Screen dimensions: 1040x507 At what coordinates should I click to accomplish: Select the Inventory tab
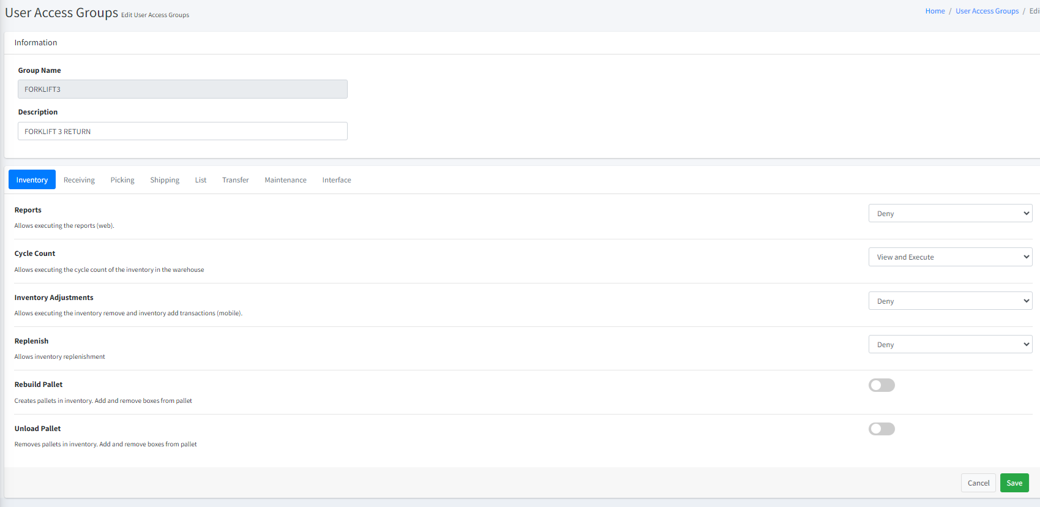[32, 180]
